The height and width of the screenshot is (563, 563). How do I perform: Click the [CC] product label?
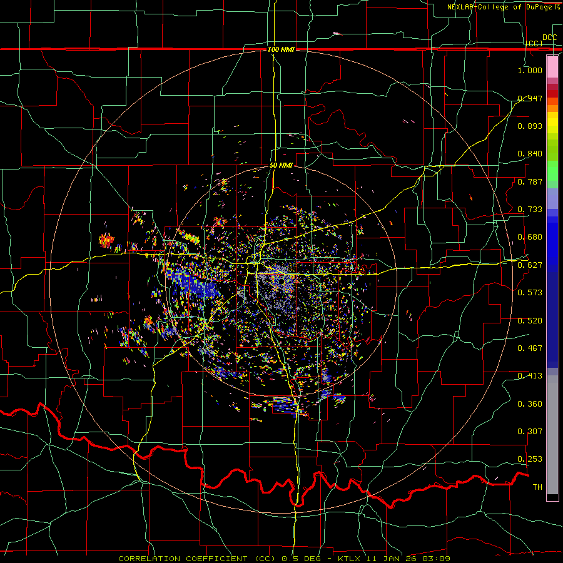(534, 43)
